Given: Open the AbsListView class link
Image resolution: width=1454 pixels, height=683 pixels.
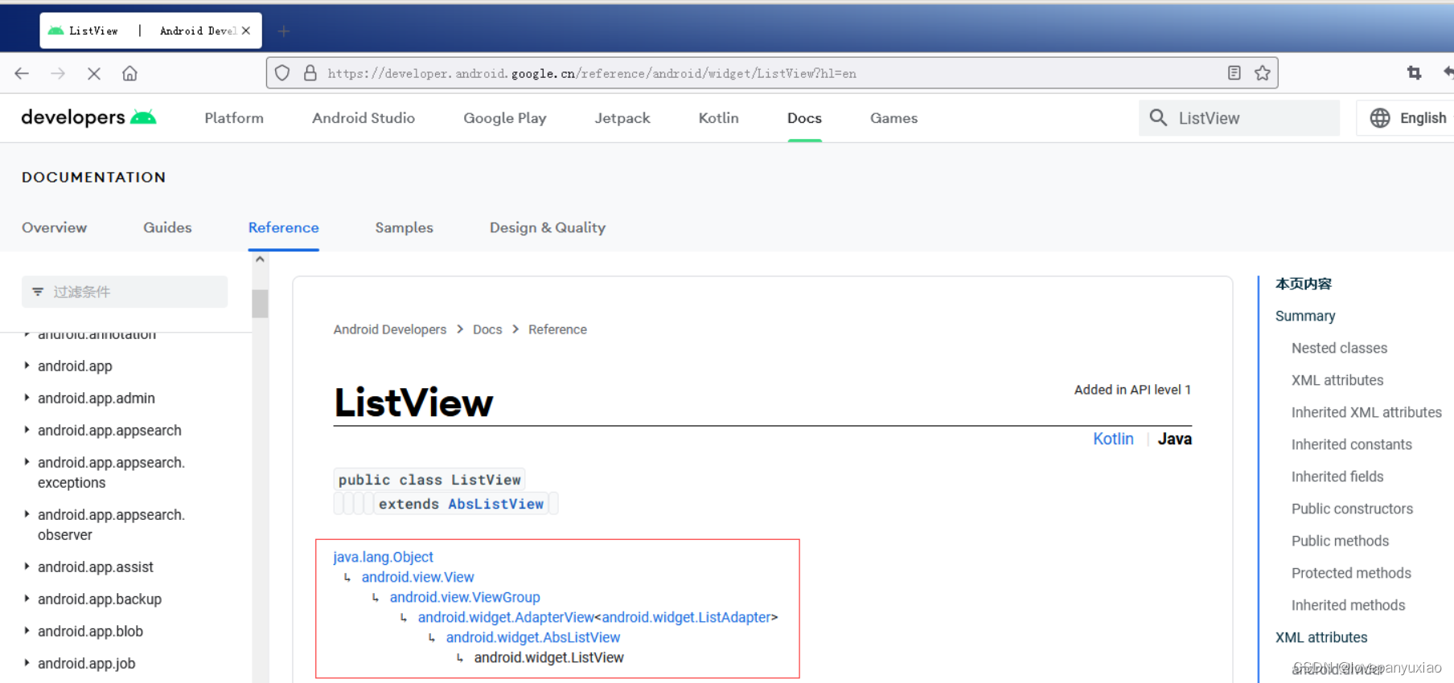Looking at the screenshot, I should [495, 504].
